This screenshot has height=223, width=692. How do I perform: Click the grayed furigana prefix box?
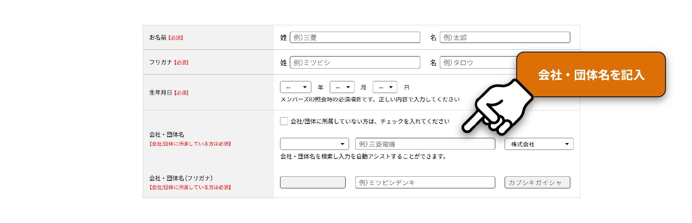click(x=312, y=182)
